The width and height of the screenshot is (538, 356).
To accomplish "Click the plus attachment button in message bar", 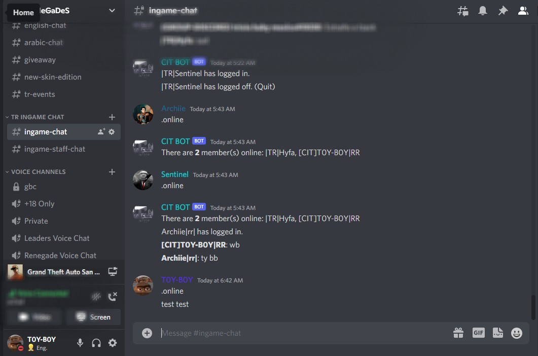I will [147, 333].
